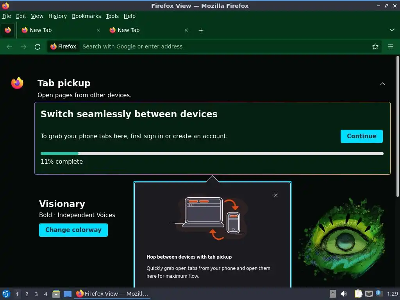This screenshot has height=300, width=400.
Task: Click 'Bold · Independent Voices' text
Action: click(x=77, y=215)
